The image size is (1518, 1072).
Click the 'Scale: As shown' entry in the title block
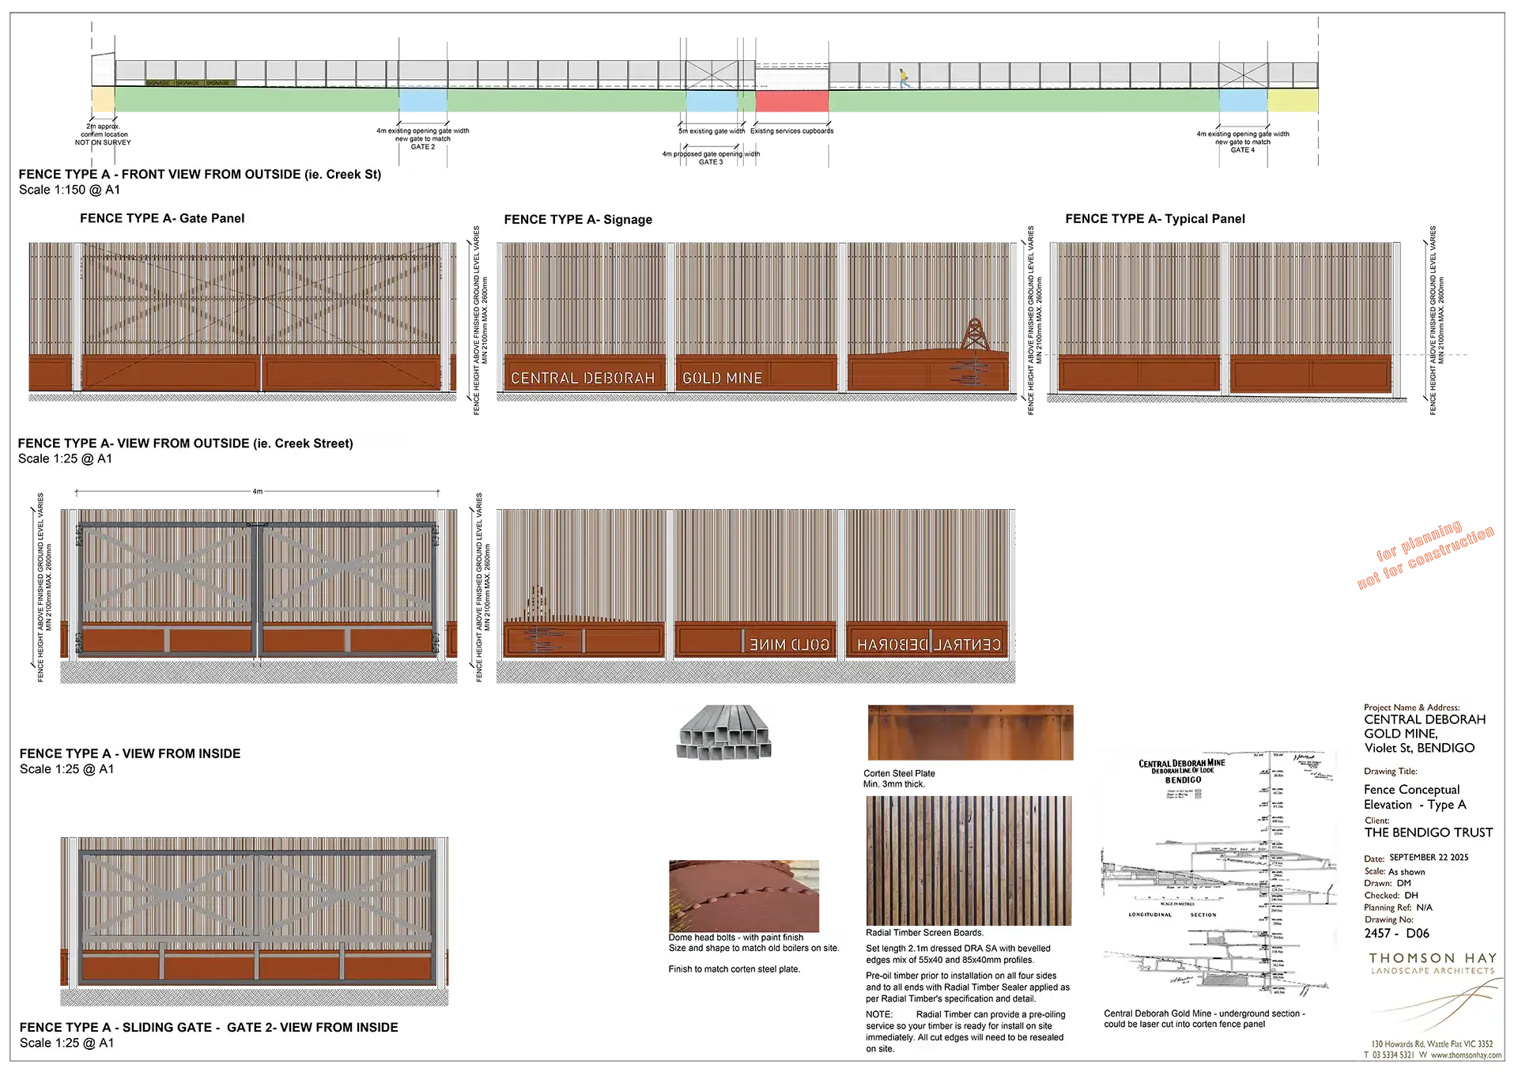[1395, 872]
